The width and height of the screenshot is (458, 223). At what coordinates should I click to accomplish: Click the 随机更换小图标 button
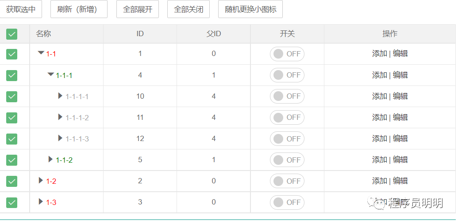click(x=250, y=9)
